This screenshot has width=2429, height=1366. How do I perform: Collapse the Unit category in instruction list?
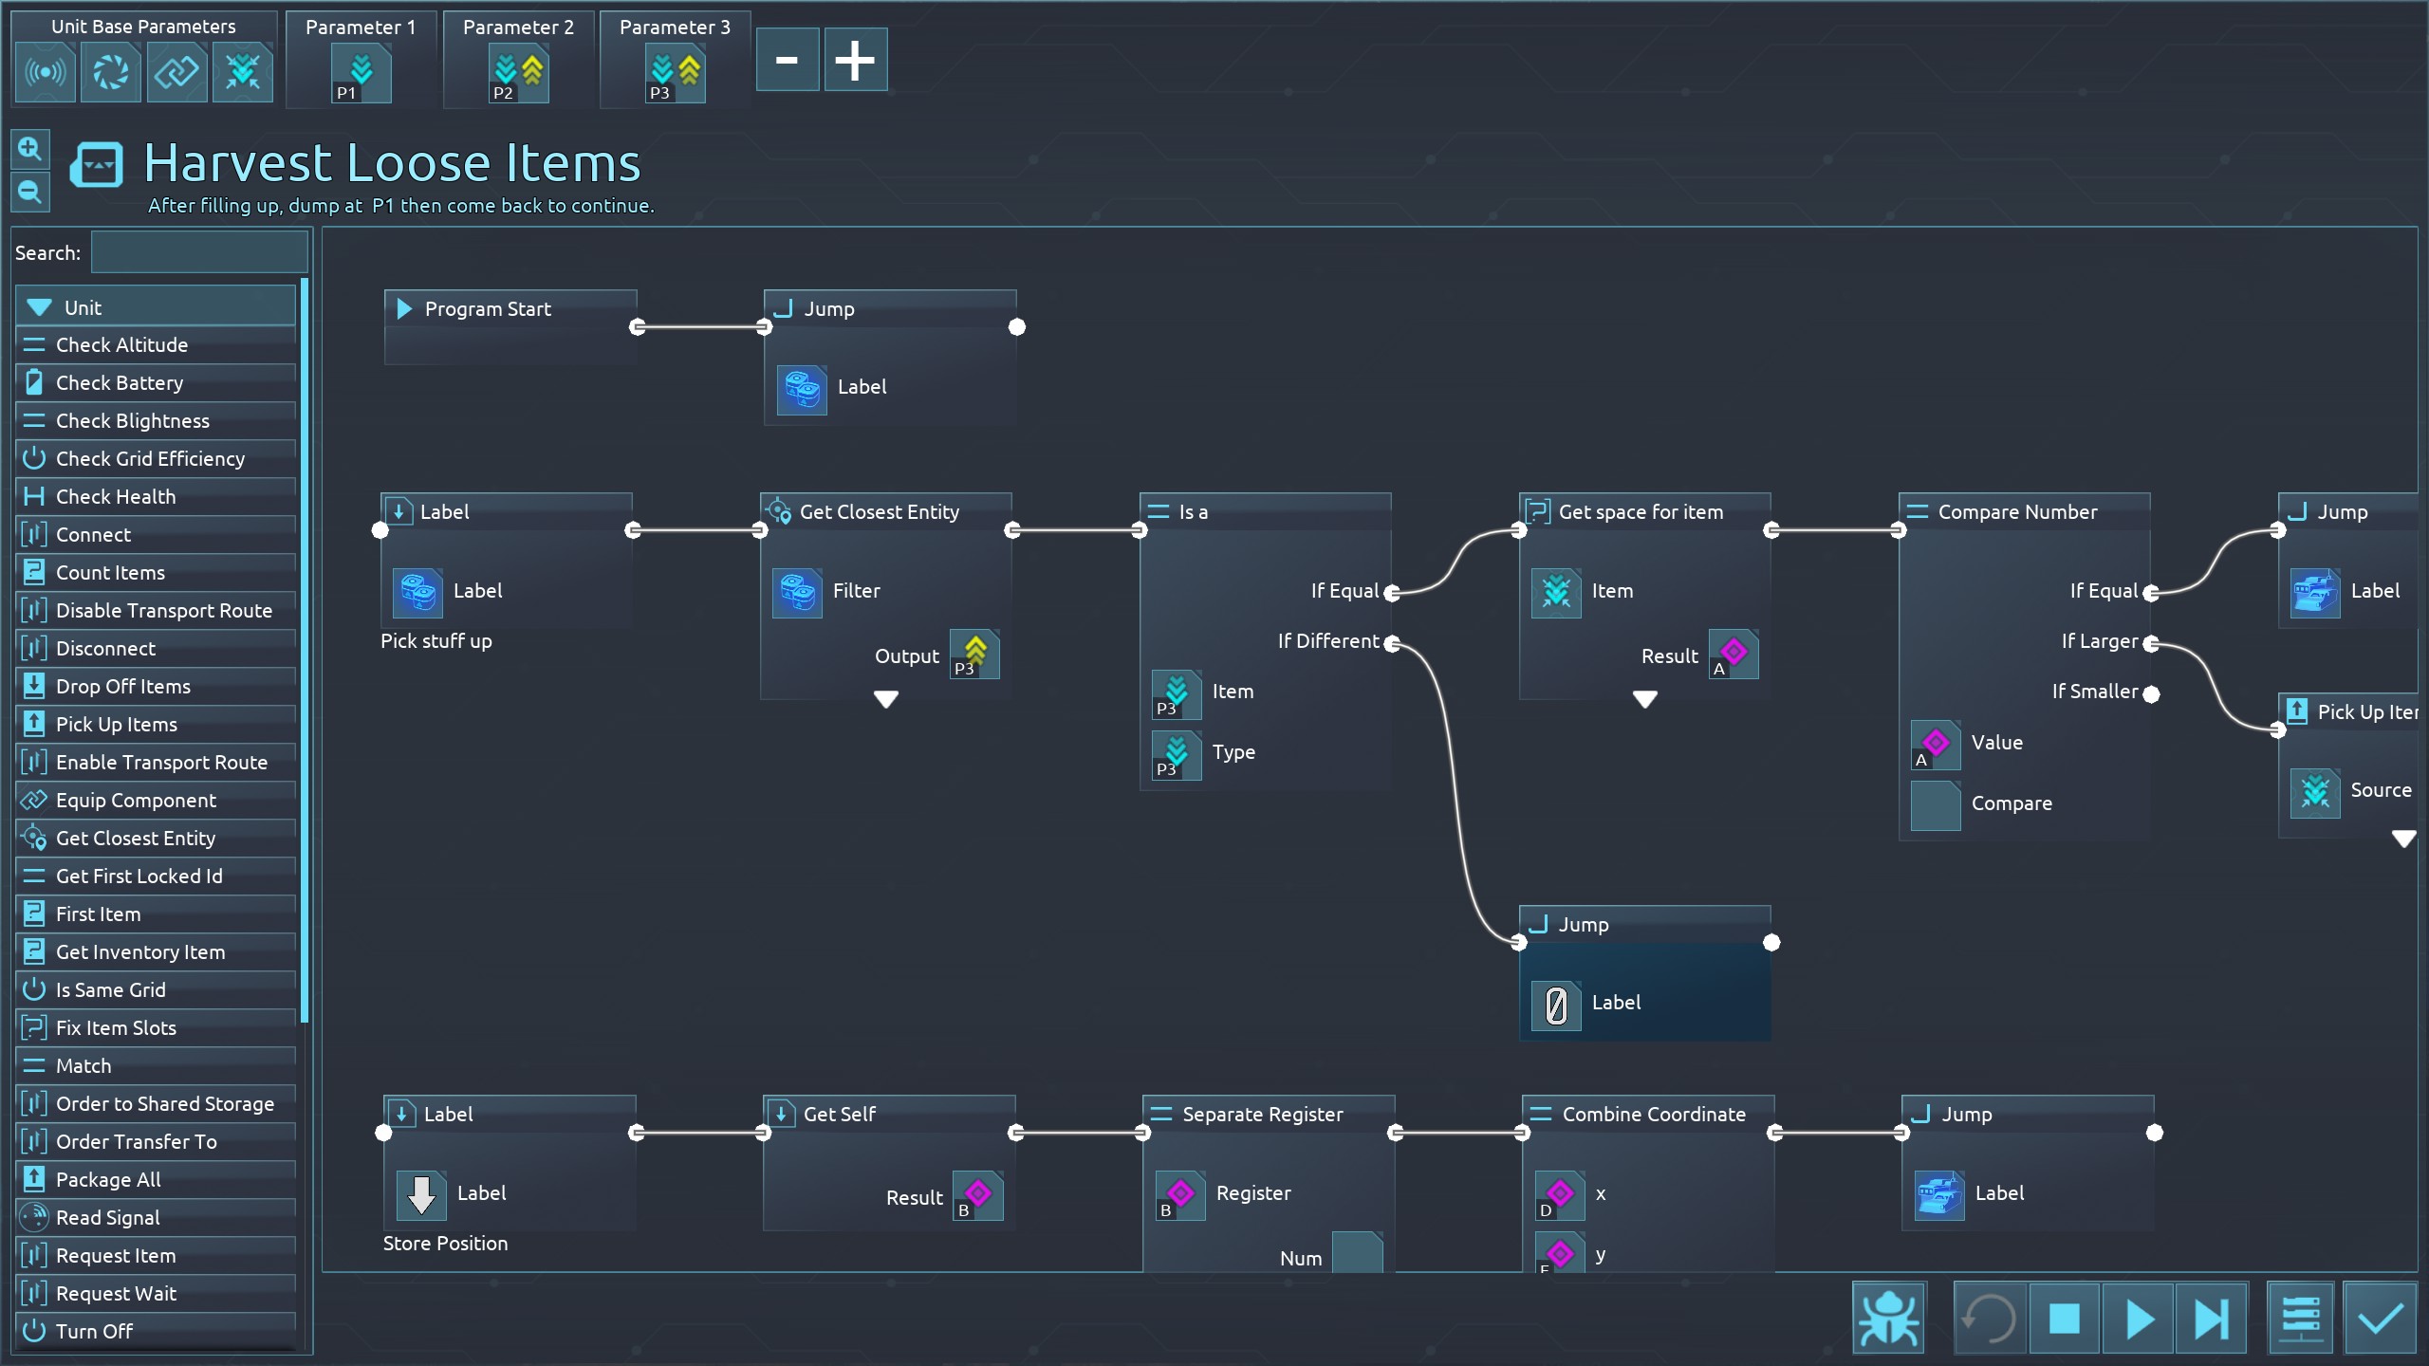[40, 307]
